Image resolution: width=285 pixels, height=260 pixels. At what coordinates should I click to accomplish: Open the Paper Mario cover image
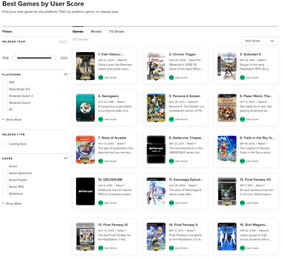pyautogui.click(x=227, y=108)
